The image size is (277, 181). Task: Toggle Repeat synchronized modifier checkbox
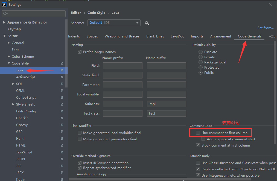pos(80,168)
